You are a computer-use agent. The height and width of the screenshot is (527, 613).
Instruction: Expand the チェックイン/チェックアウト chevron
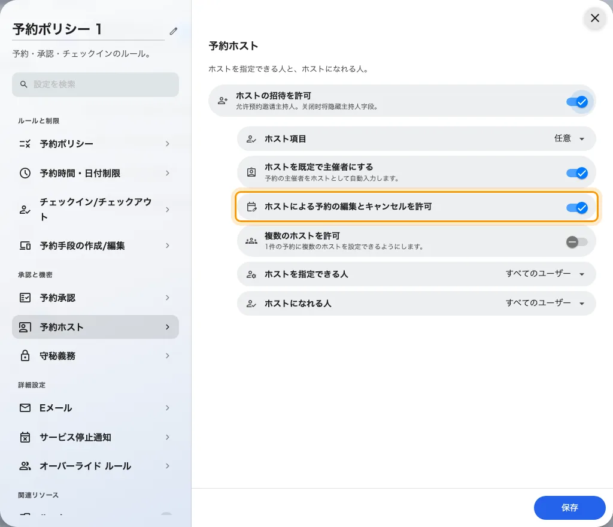pos(168,210)
